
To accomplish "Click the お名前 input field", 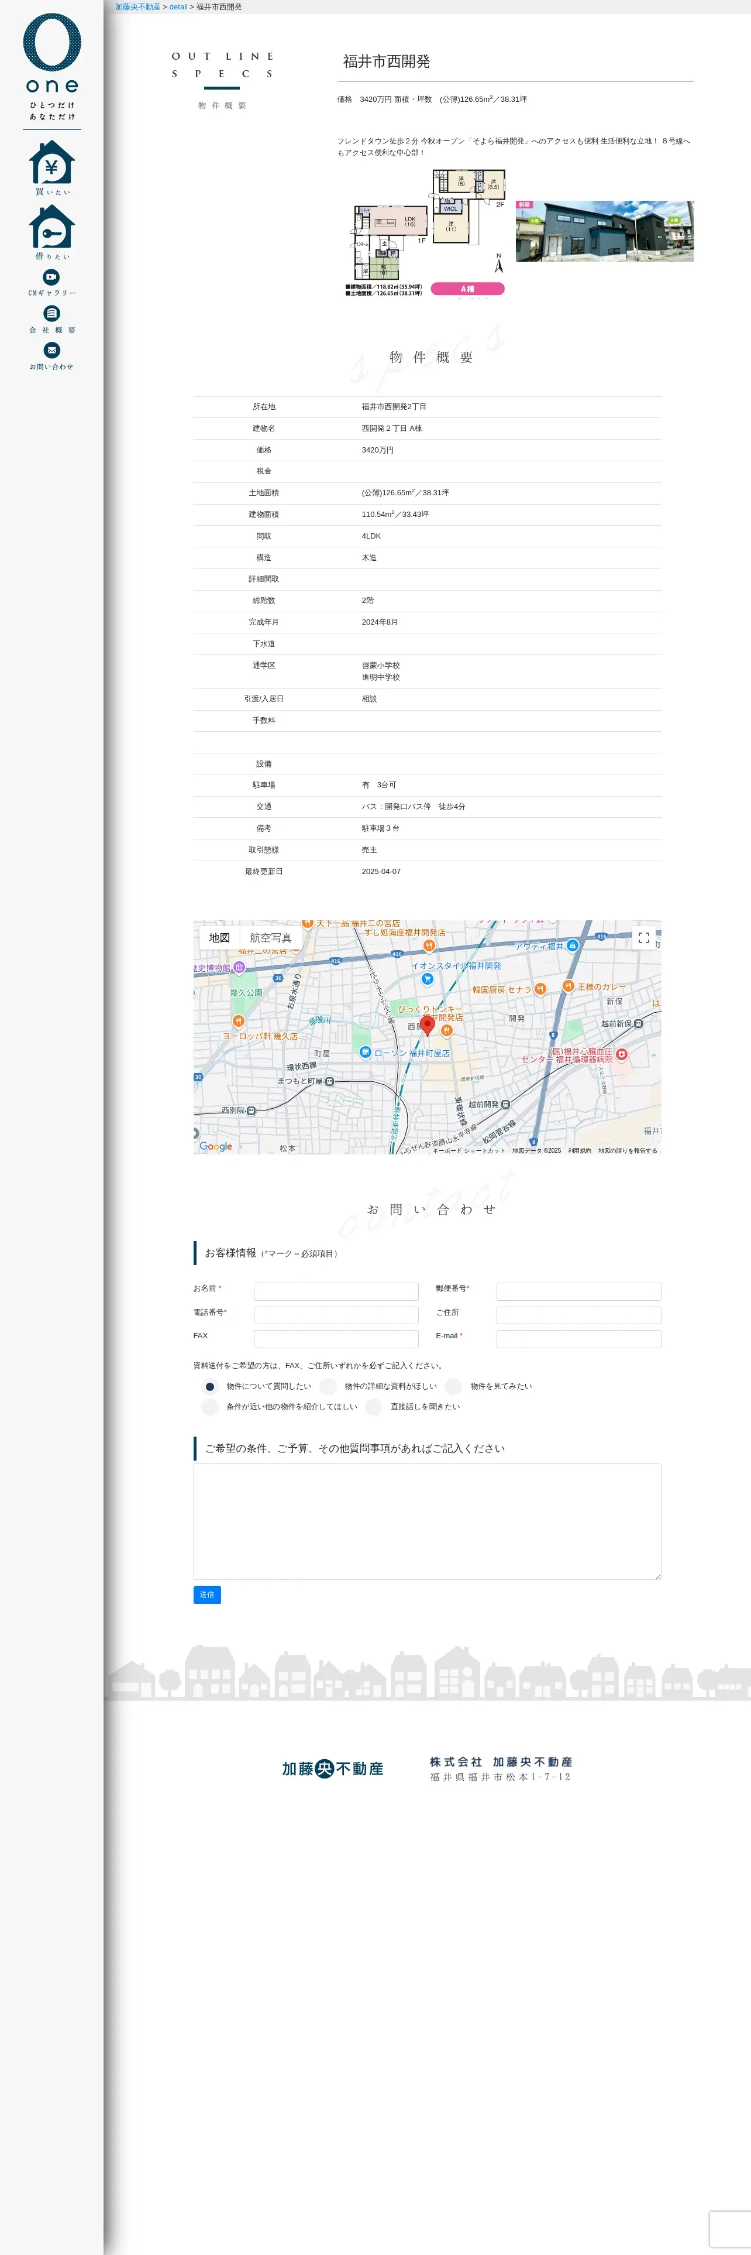I will 336,1291.
